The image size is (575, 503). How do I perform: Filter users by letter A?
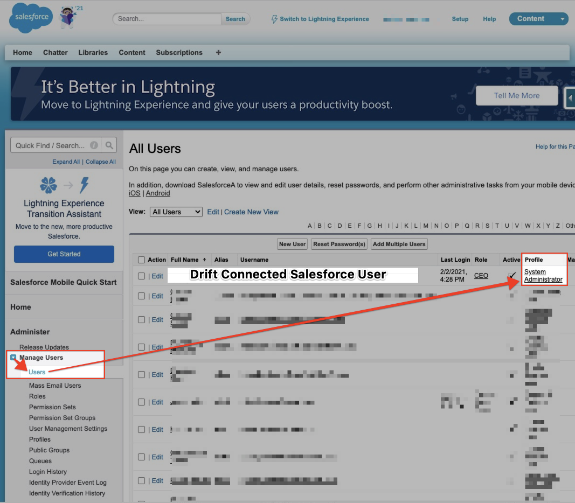[x=309, y=226]
